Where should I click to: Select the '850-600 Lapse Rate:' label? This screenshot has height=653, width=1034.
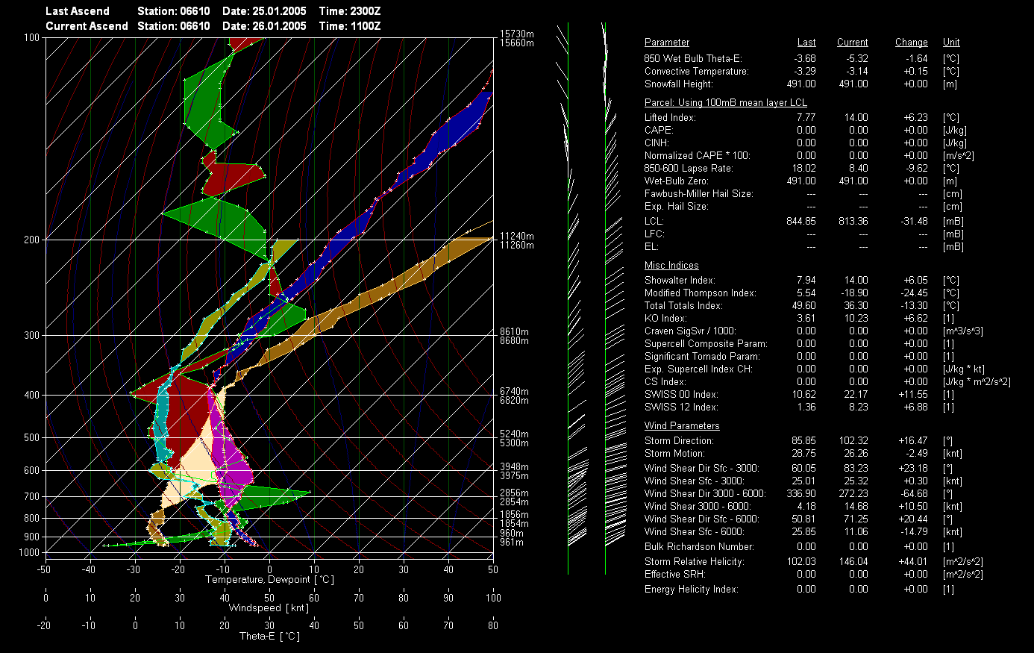[x=689, y=168]
